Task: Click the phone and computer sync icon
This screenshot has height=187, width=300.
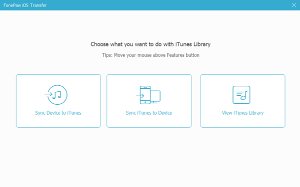Action: pyautogui.click(x=148, y=95)
